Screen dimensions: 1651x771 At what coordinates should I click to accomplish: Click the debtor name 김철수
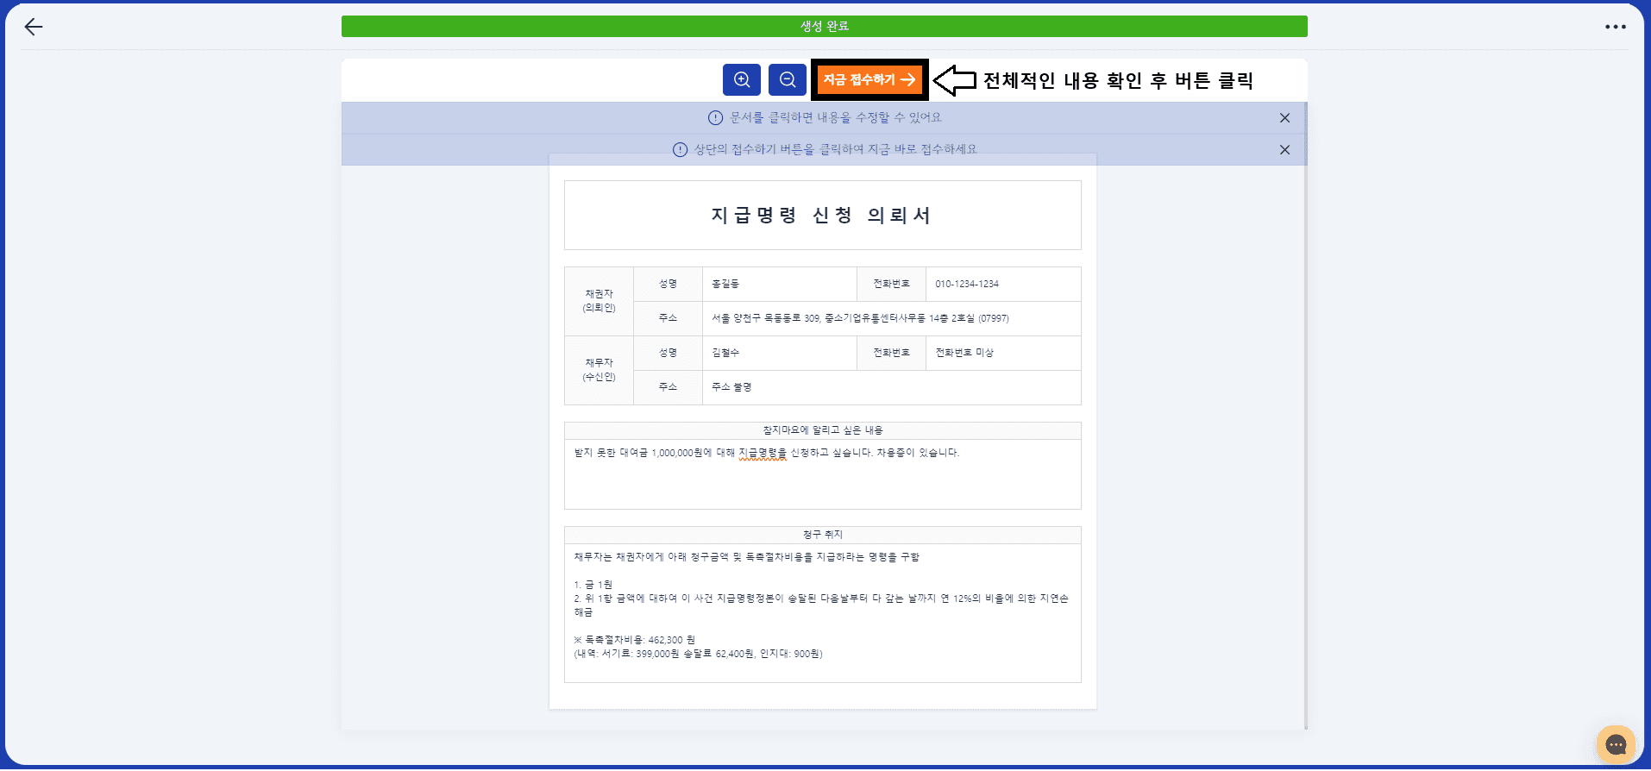pos(725,353)
